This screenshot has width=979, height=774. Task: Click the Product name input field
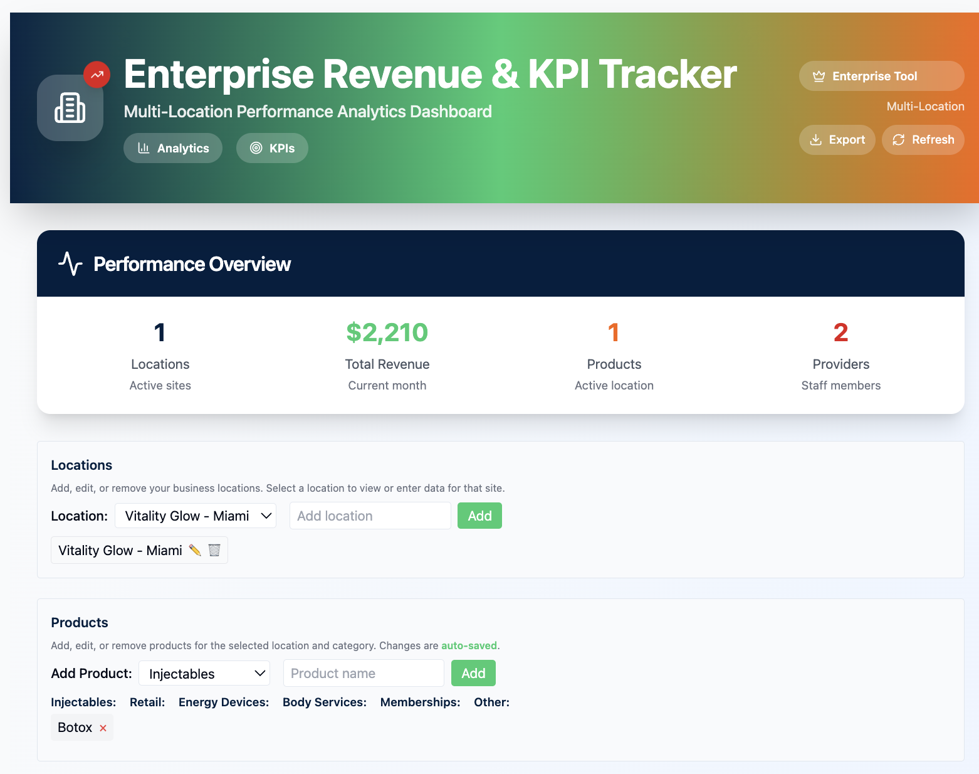[x=364, y=673]
